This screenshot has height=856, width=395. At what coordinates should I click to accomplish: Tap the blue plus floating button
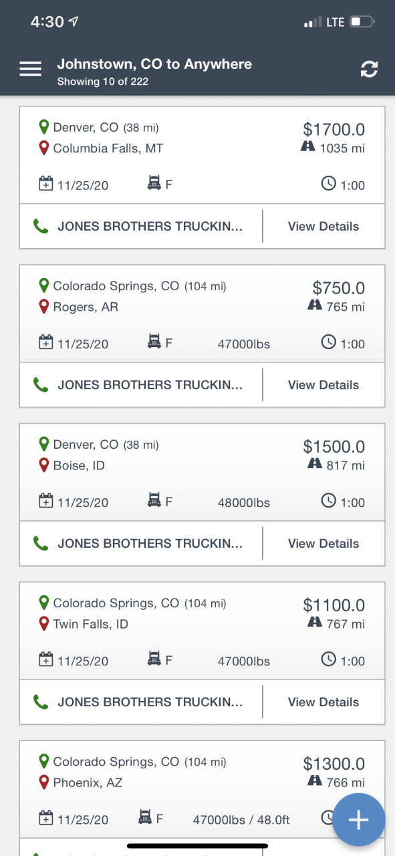[359, 820]
